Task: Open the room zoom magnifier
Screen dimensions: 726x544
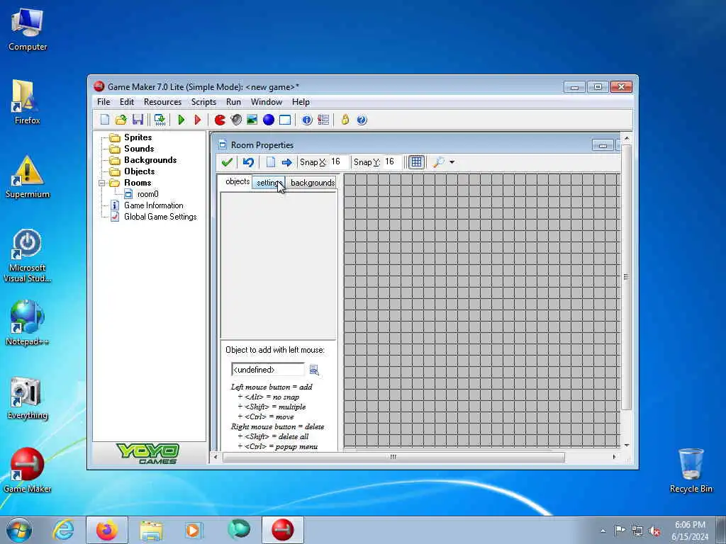Action: coord(438,162)
